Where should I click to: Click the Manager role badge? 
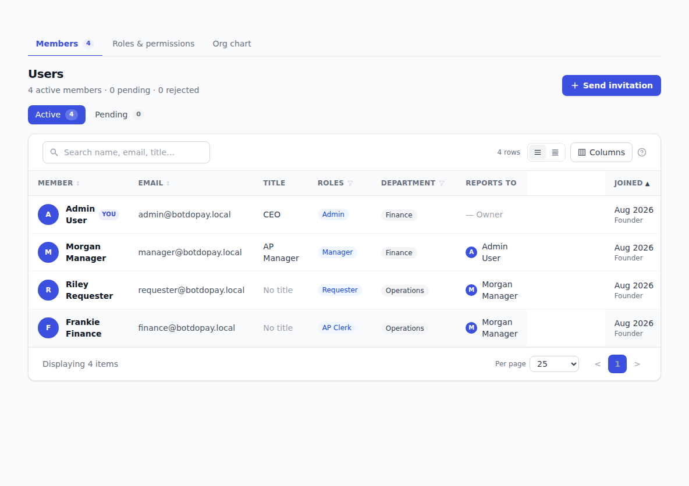coord(338,252)
